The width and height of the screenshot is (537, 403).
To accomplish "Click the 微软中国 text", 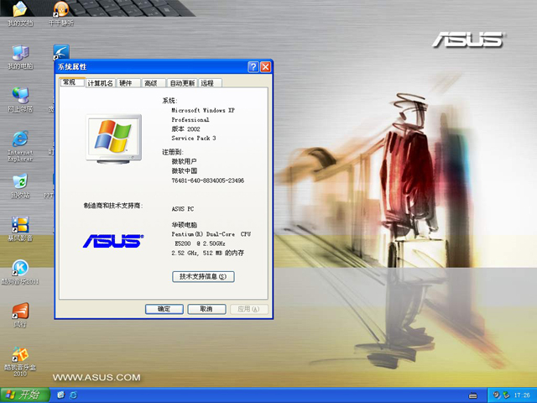I will (x=184, y=170).
